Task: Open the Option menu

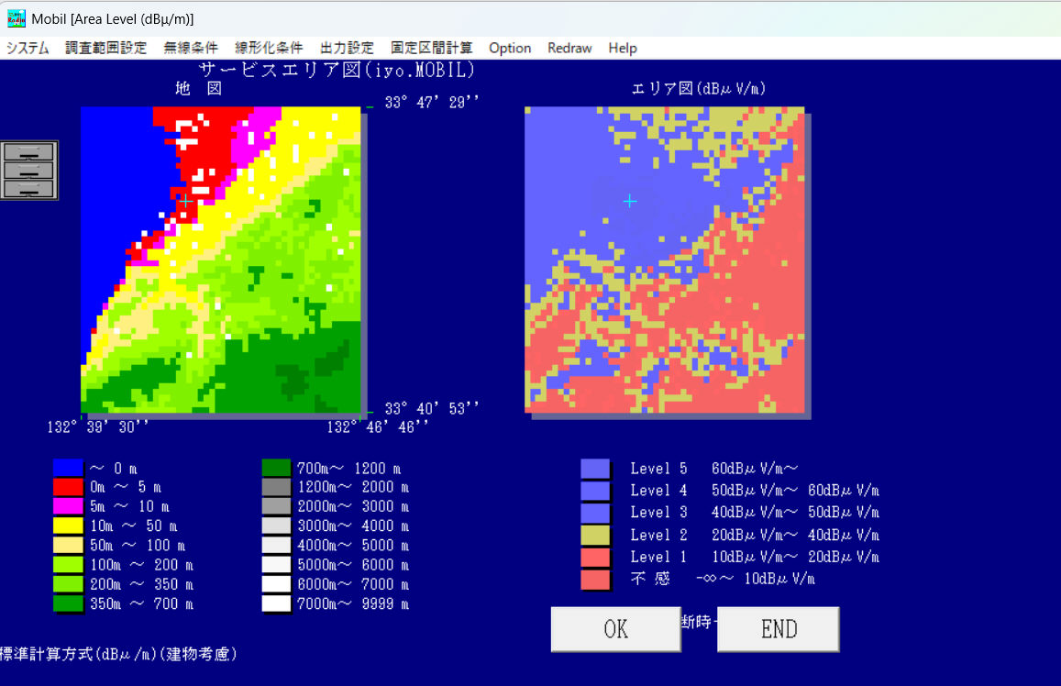Action: coord(510,49)
